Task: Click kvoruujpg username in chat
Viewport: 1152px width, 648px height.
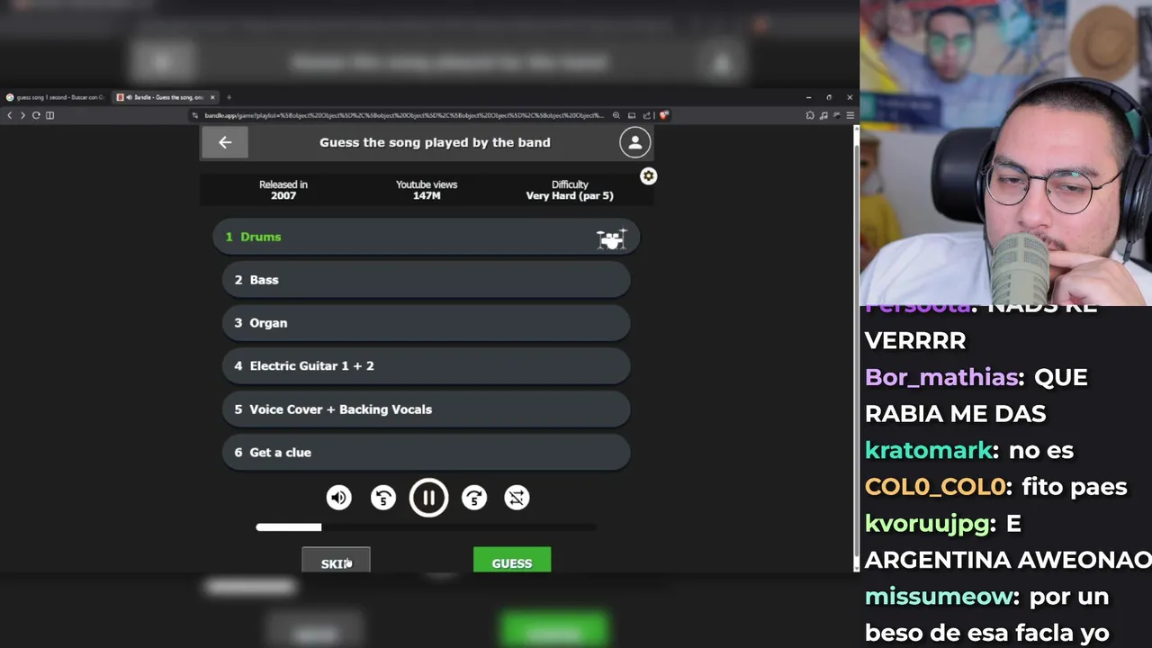Action: 929,524
